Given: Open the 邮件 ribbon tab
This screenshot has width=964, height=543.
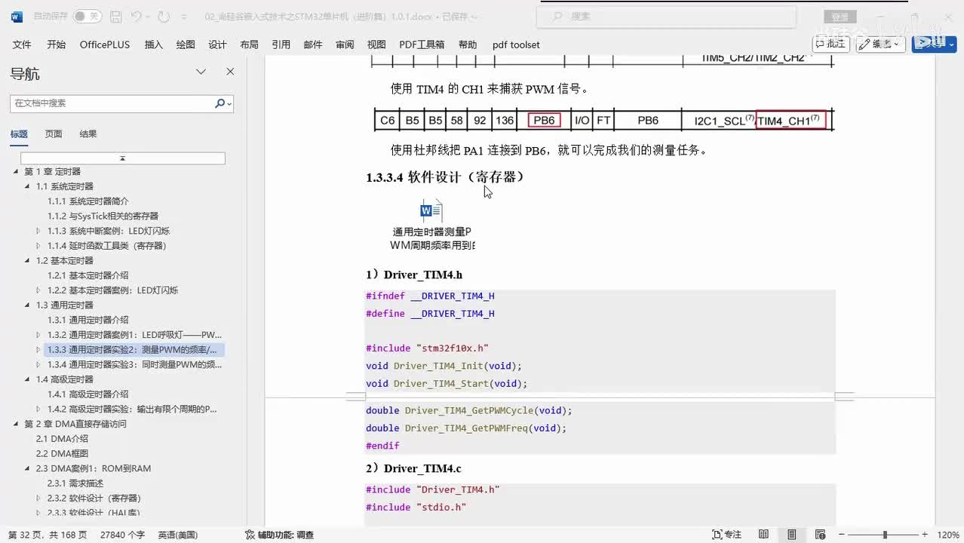Looking at the screenshot, I should (x=313, y=44).
